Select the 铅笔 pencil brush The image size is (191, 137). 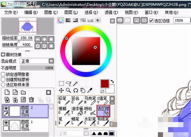click(x=64, y=101)
